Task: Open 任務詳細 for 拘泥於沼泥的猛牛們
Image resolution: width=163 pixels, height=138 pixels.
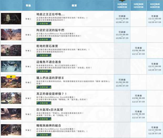Action: pos(42,40)
